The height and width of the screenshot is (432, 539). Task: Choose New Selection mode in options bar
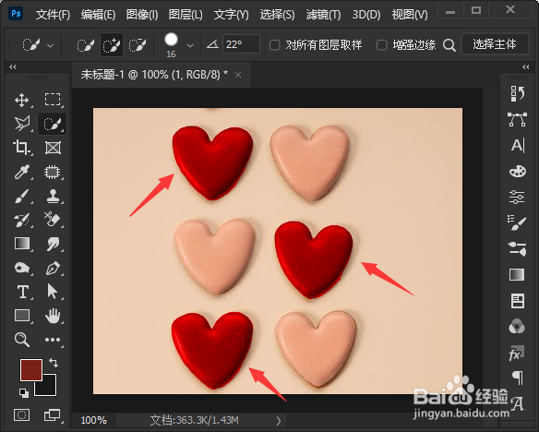point(85,45)
